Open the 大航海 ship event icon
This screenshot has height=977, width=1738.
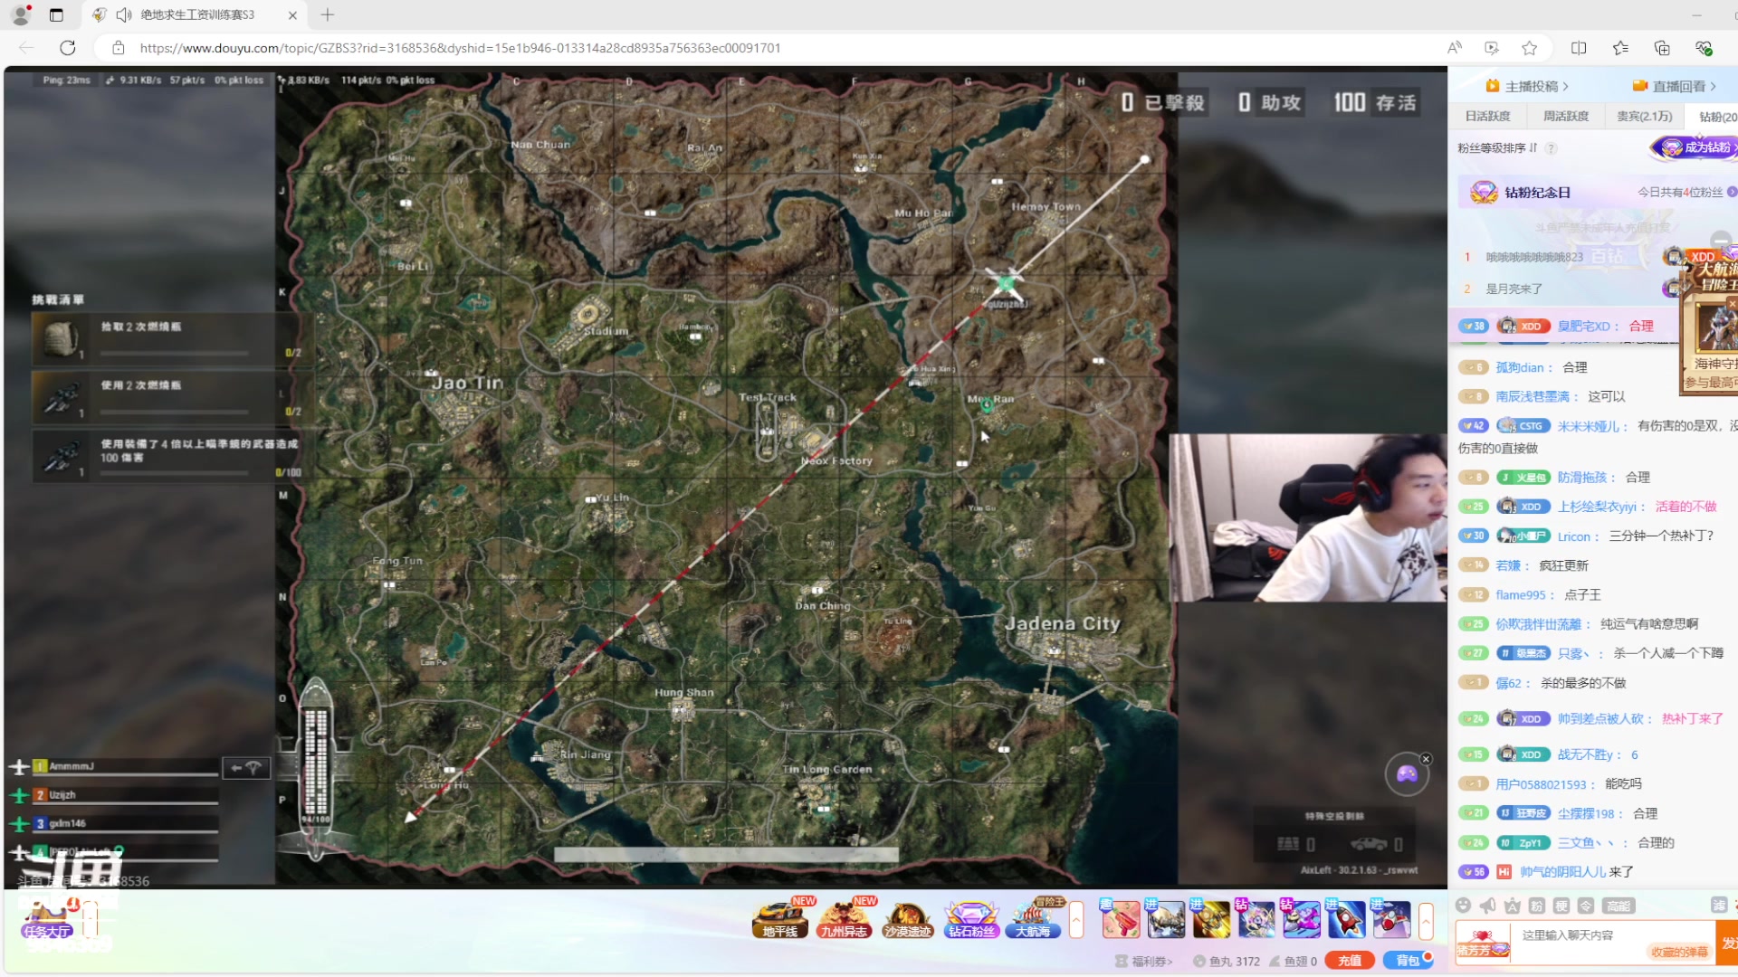pyautogui.click(x=1033, y=919)
